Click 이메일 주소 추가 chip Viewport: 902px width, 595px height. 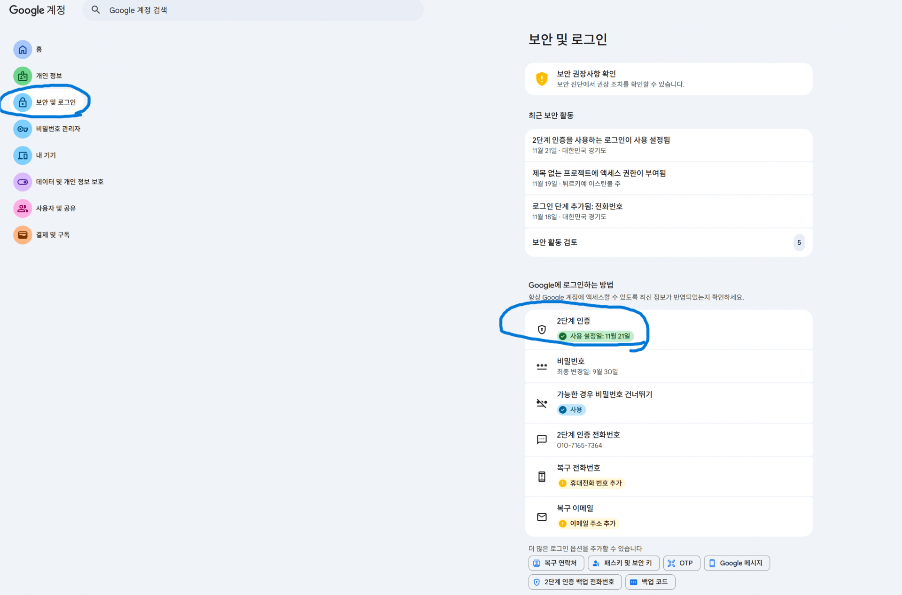tap(588, 523)
